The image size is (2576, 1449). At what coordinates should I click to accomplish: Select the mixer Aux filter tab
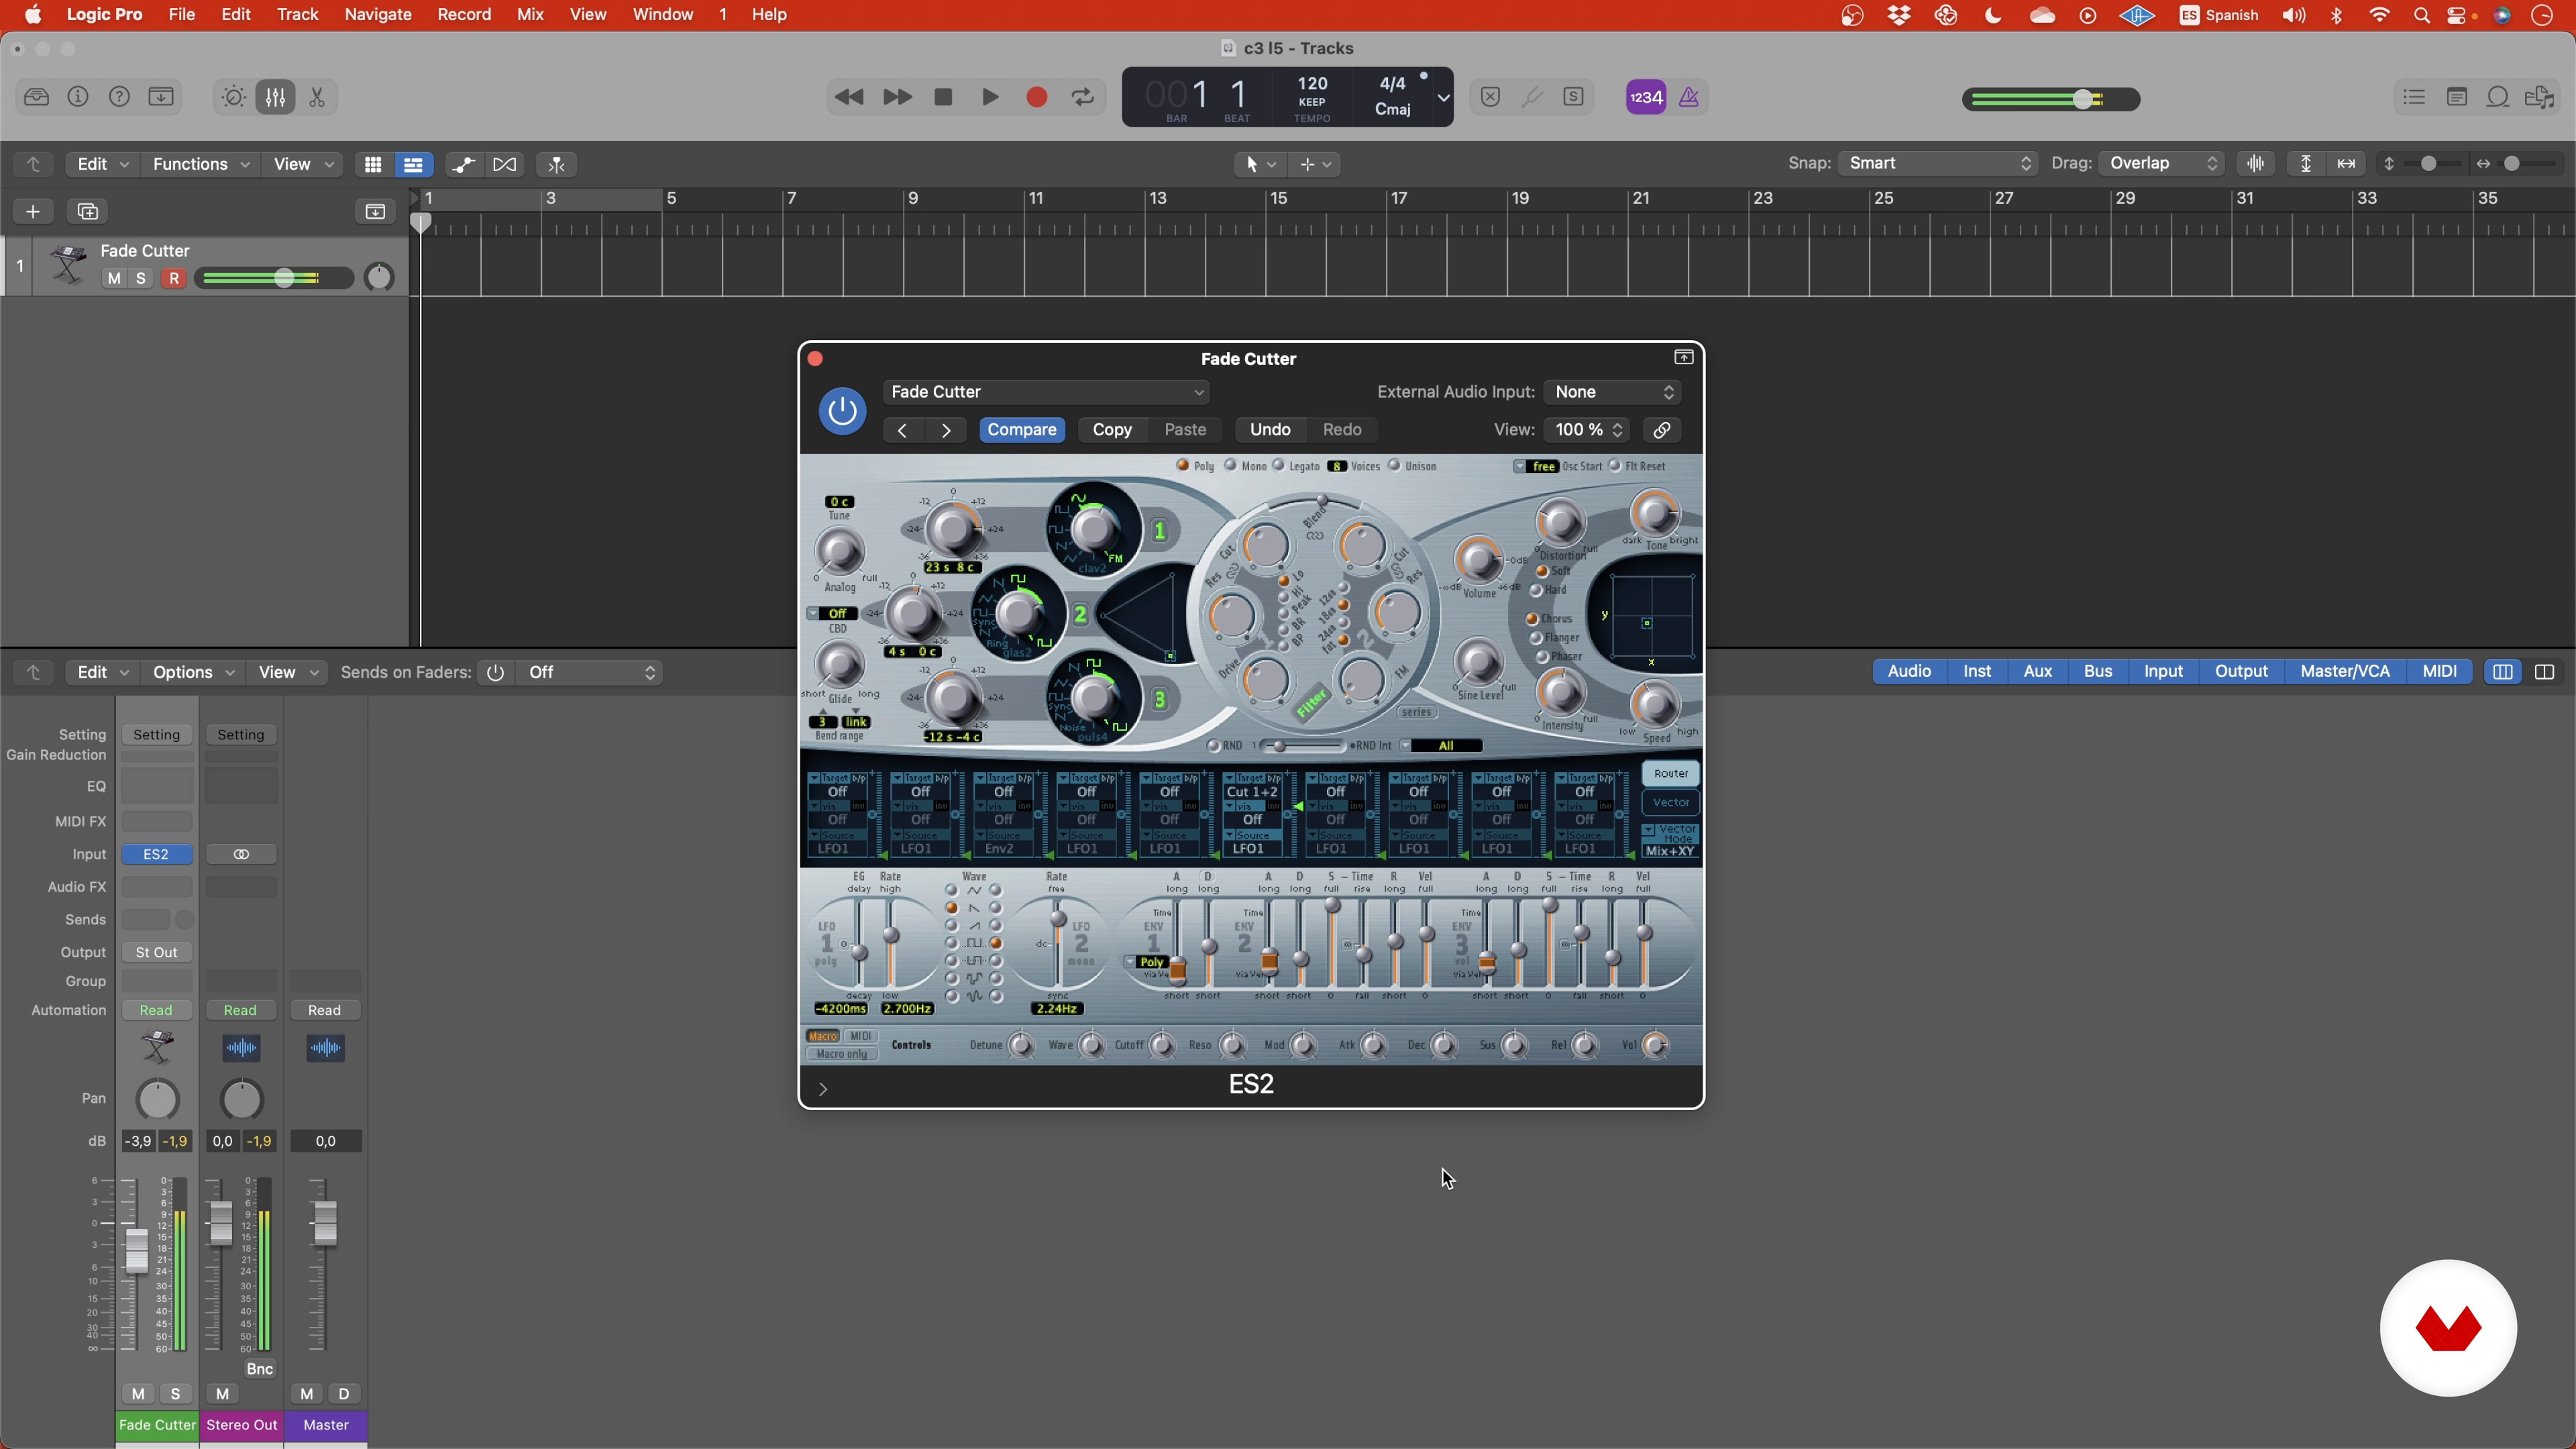(2038, 671)
